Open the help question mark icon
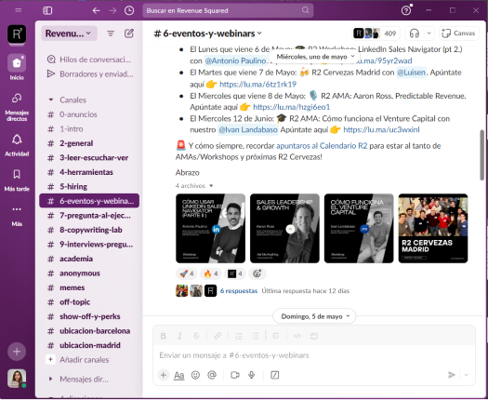The height and width of the screenshot is (400, 488). pyautogui.click(x=406, y=10)
